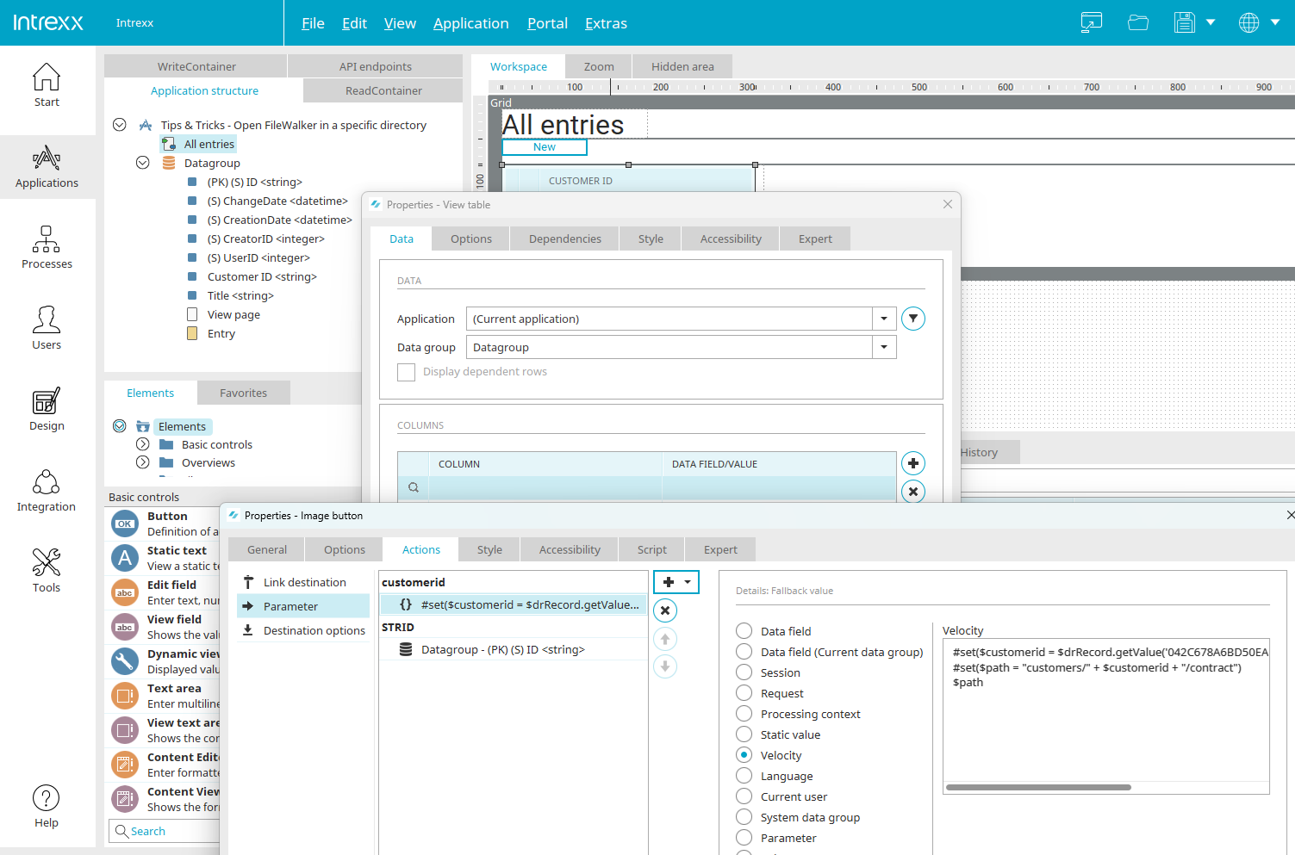Collapse the Elements root node
1295x855 pixels.
click(120, 426)
